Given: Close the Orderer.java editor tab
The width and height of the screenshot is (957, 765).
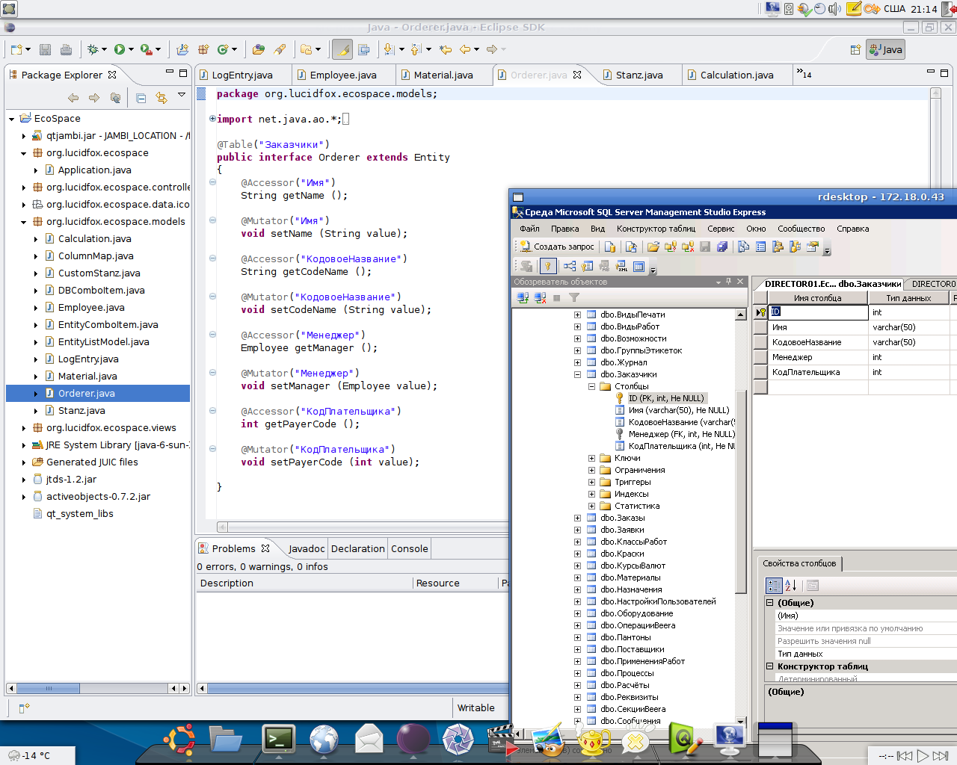Looking at the screenshot, I should coord(577,75).
